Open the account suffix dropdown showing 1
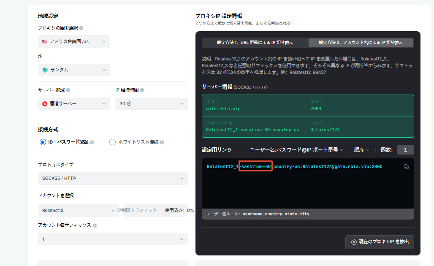Viewport: 434px width, 266px height. (113, 239)
